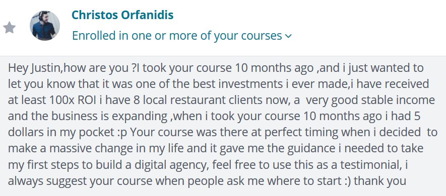This screenshot has width=446, height=196.
Task: Click the Christos Orfanidis name link
Action: 122,15
